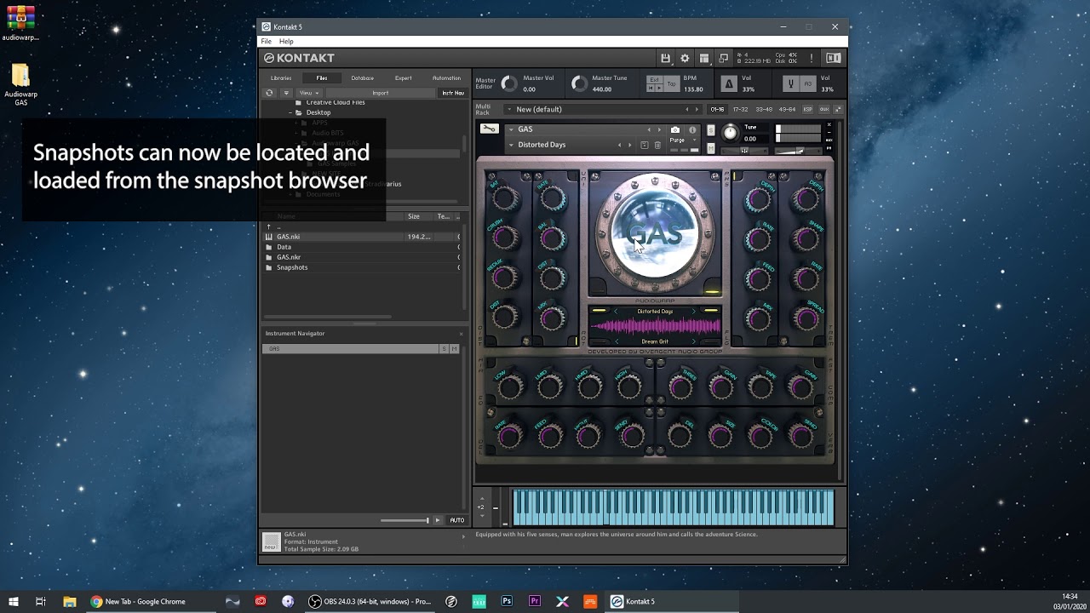Switch to the Database tab

coord(363,77)
